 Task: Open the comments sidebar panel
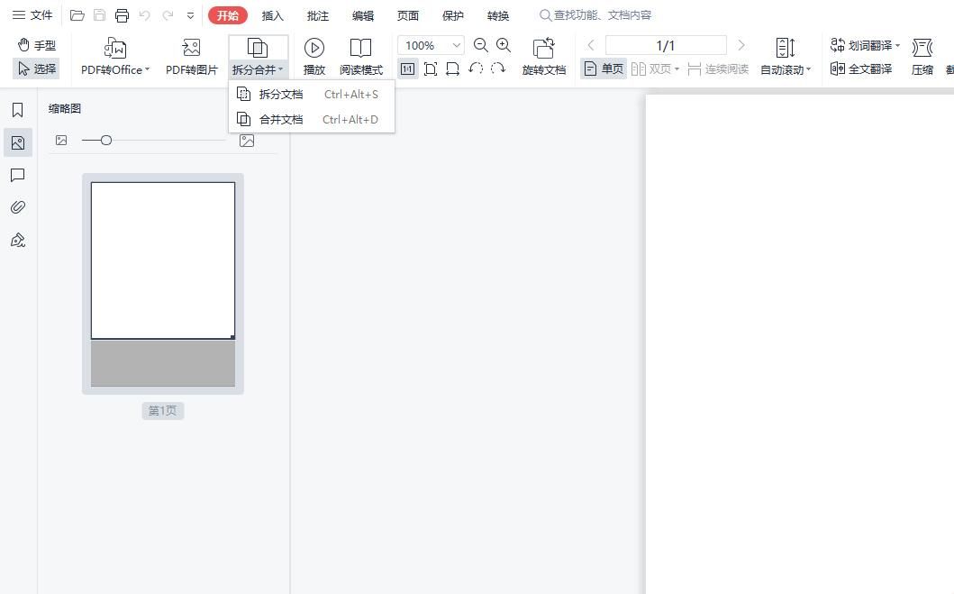(18, 175)
